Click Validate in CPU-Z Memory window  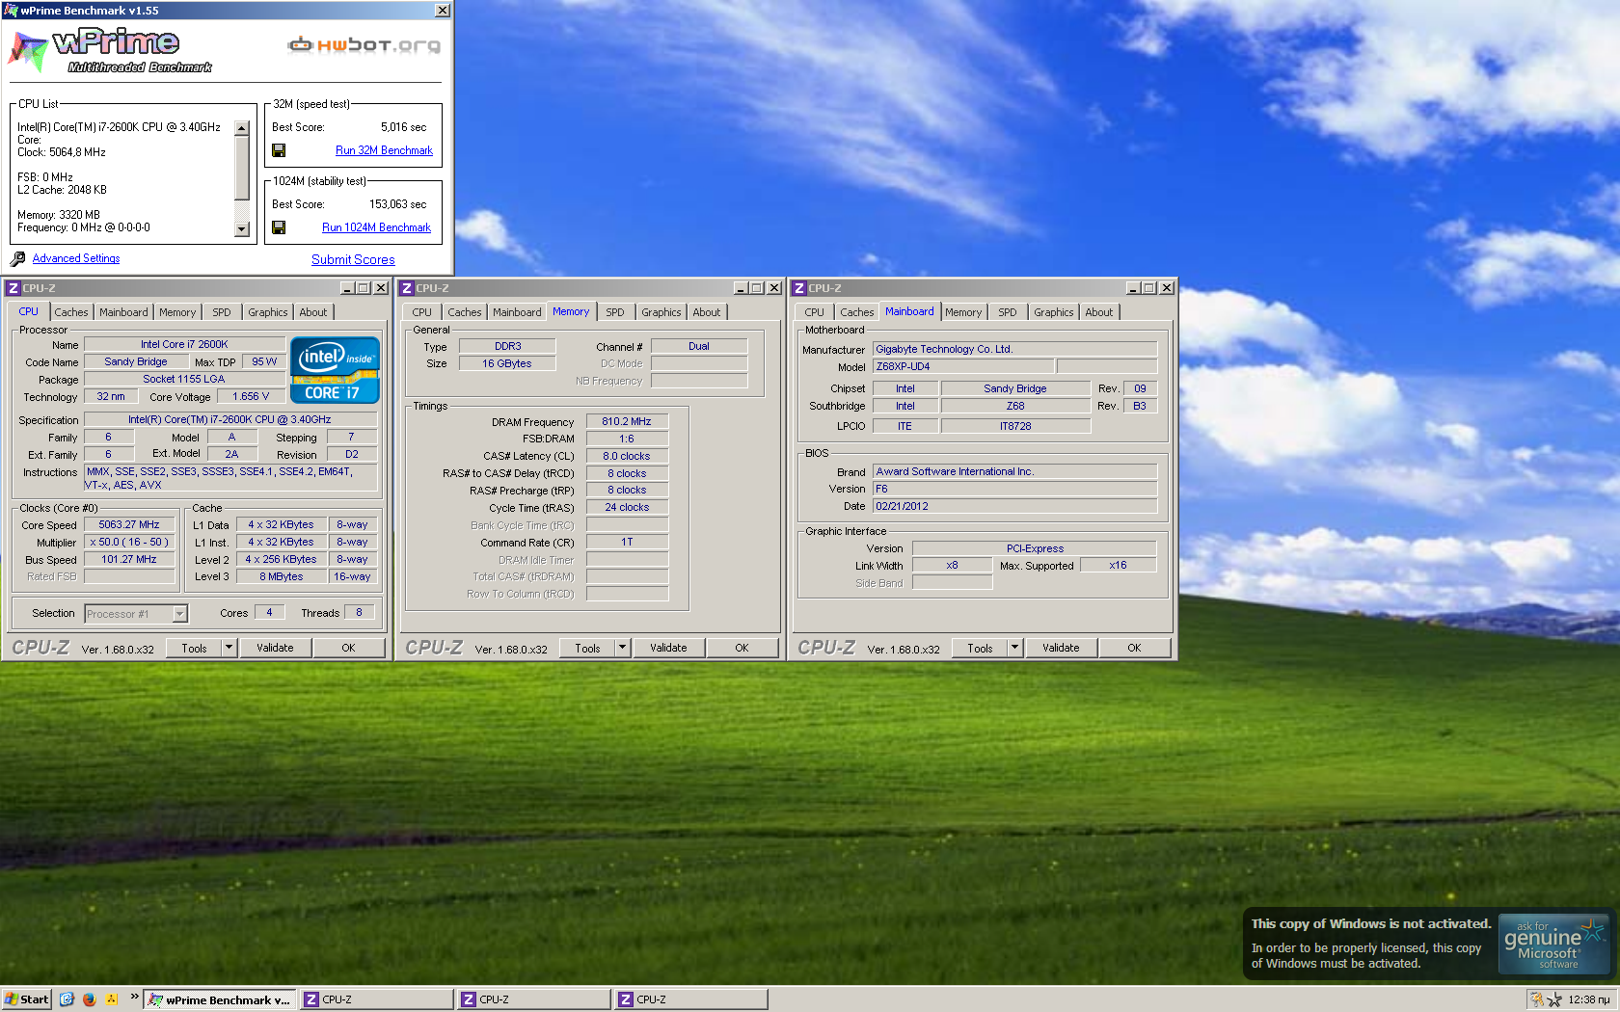pyautogui.click(x=668, y=648)
